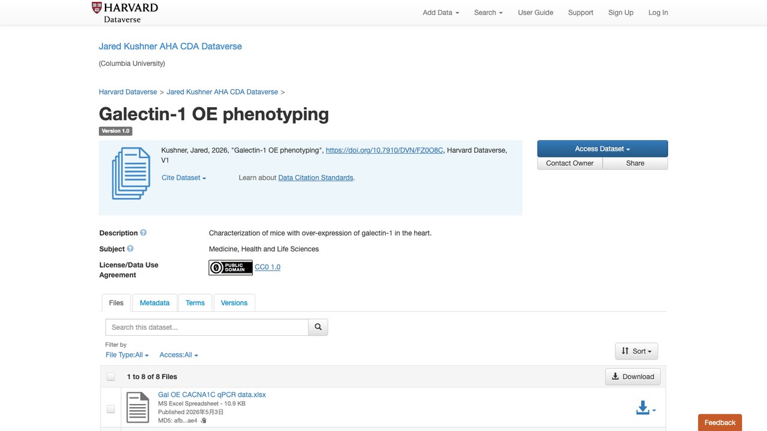Check the Gal OE CACNA1C file checkbox
The width and height of the screenshot is (767, 431).
click(111, 409)
